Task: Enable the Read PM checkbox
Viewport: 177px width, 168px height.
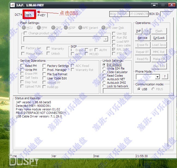Action: coord(22,66)
